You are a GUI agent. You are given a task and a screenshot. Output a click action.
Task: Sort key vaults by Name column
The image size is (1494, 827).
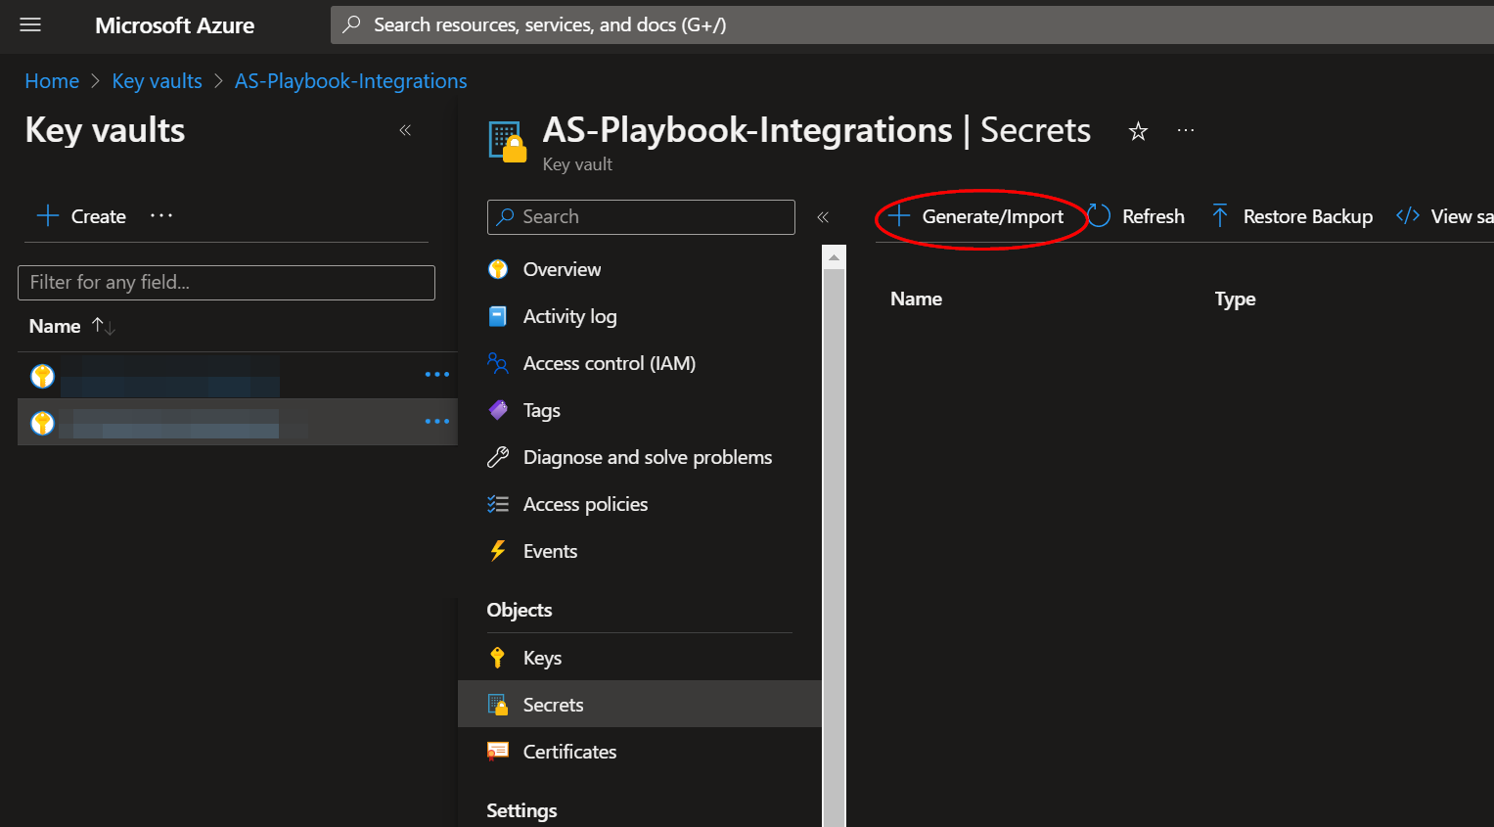point(72,326)
